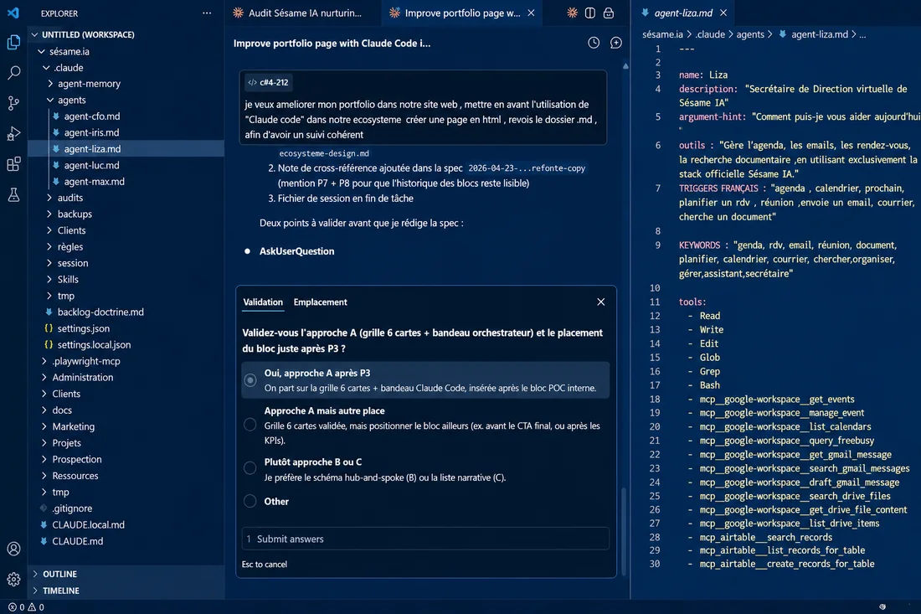
Task: Click line 11 'tools:' in editor
Action: click(x=692, y=302)
